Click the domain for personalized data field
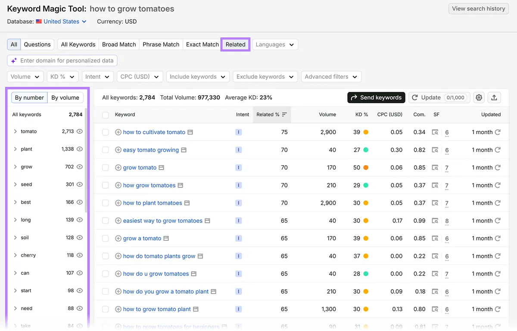The image size is (517, 331). coord(62,61)
